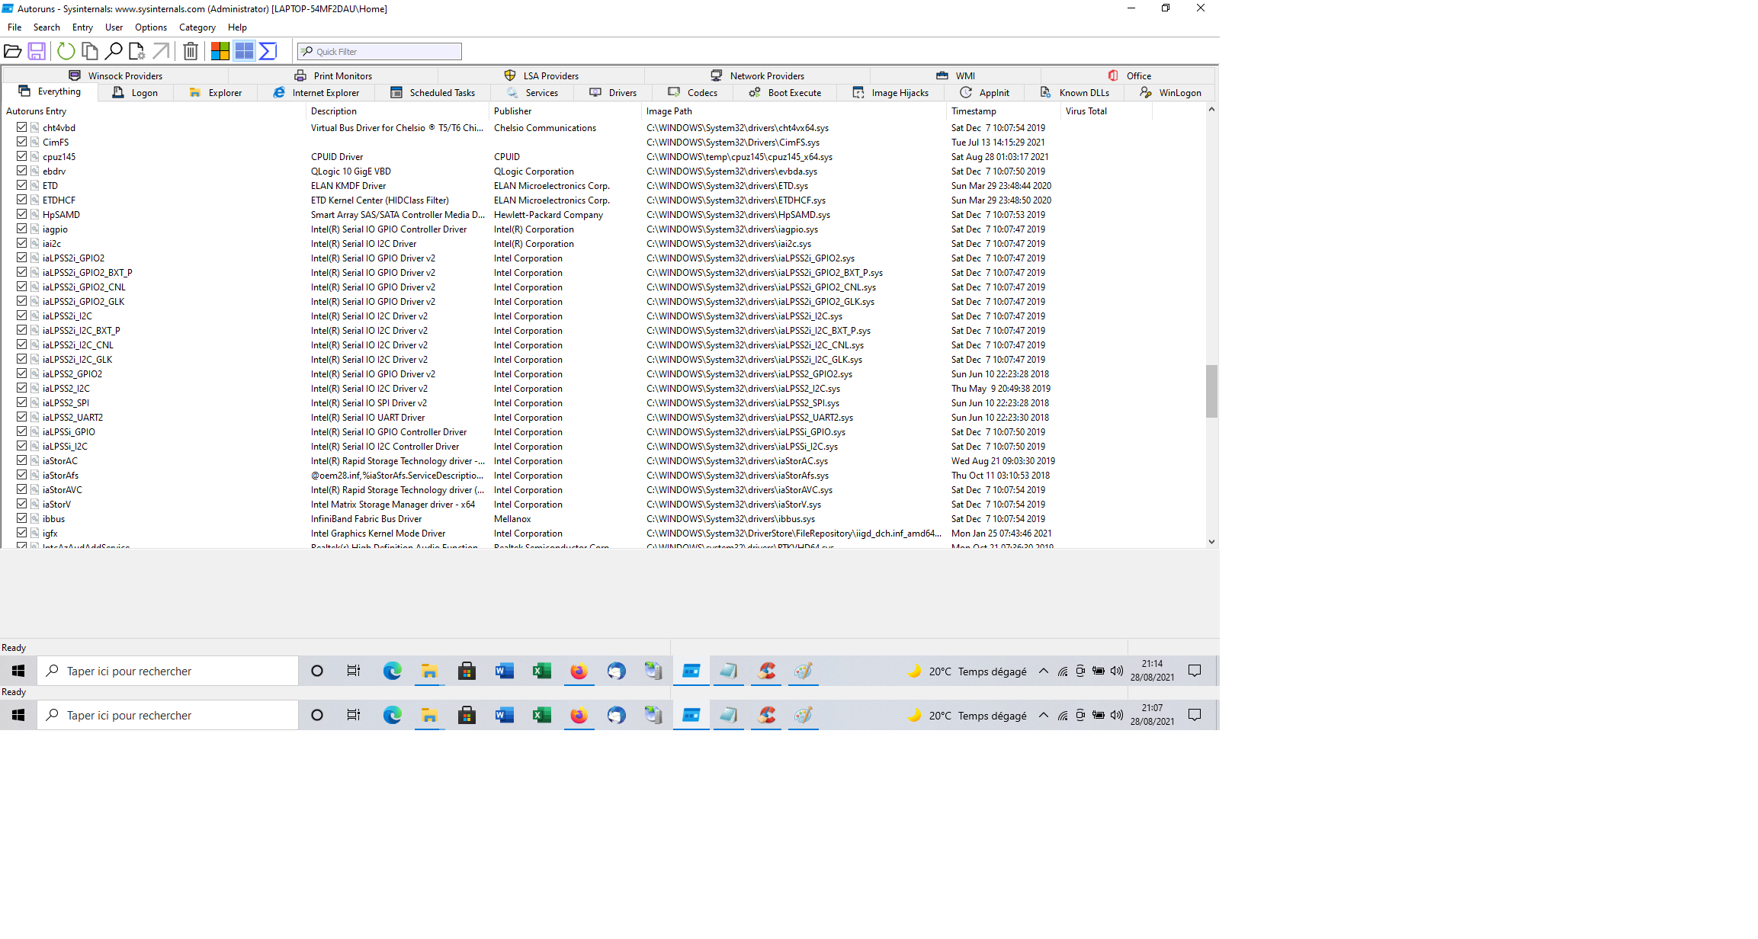Click inside the Quick Filter field
This screenshot has width=1758, height=939.
[x=380, y=51]
